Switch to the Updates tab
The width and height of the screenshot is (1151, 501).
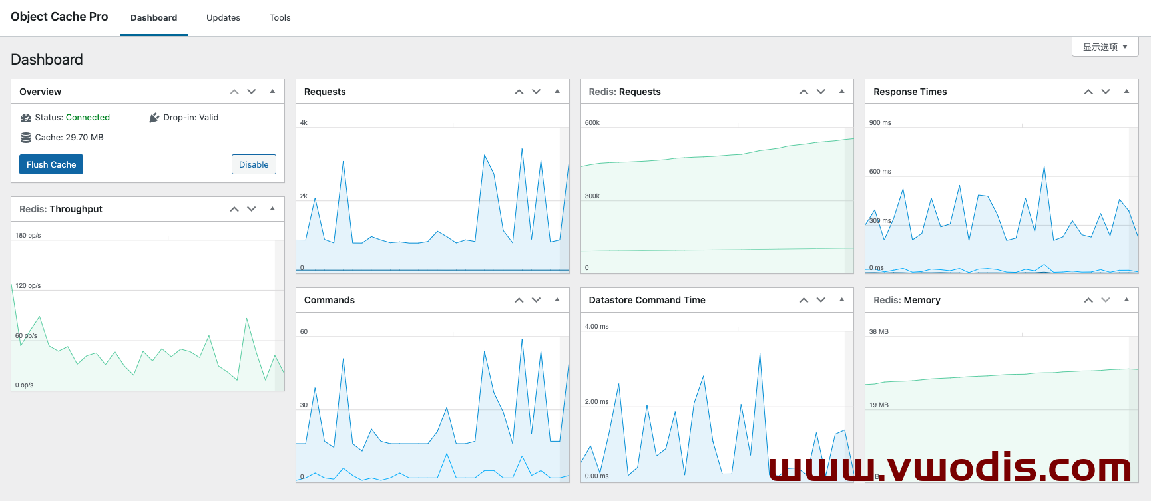[x=223, y=18]
